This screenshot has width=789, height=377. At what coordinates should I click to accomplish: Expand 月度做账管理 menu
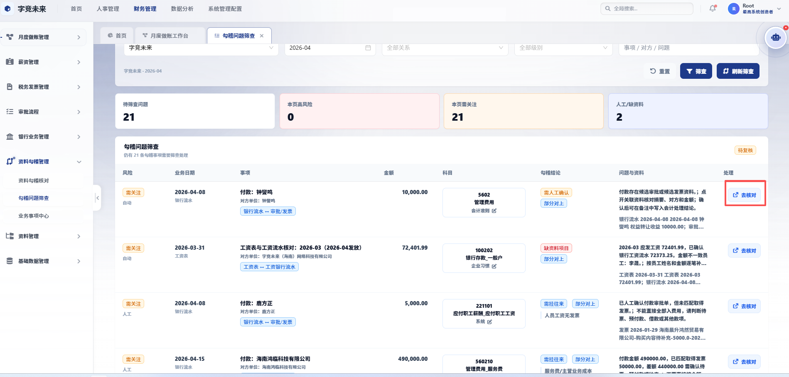coord(79,37)
